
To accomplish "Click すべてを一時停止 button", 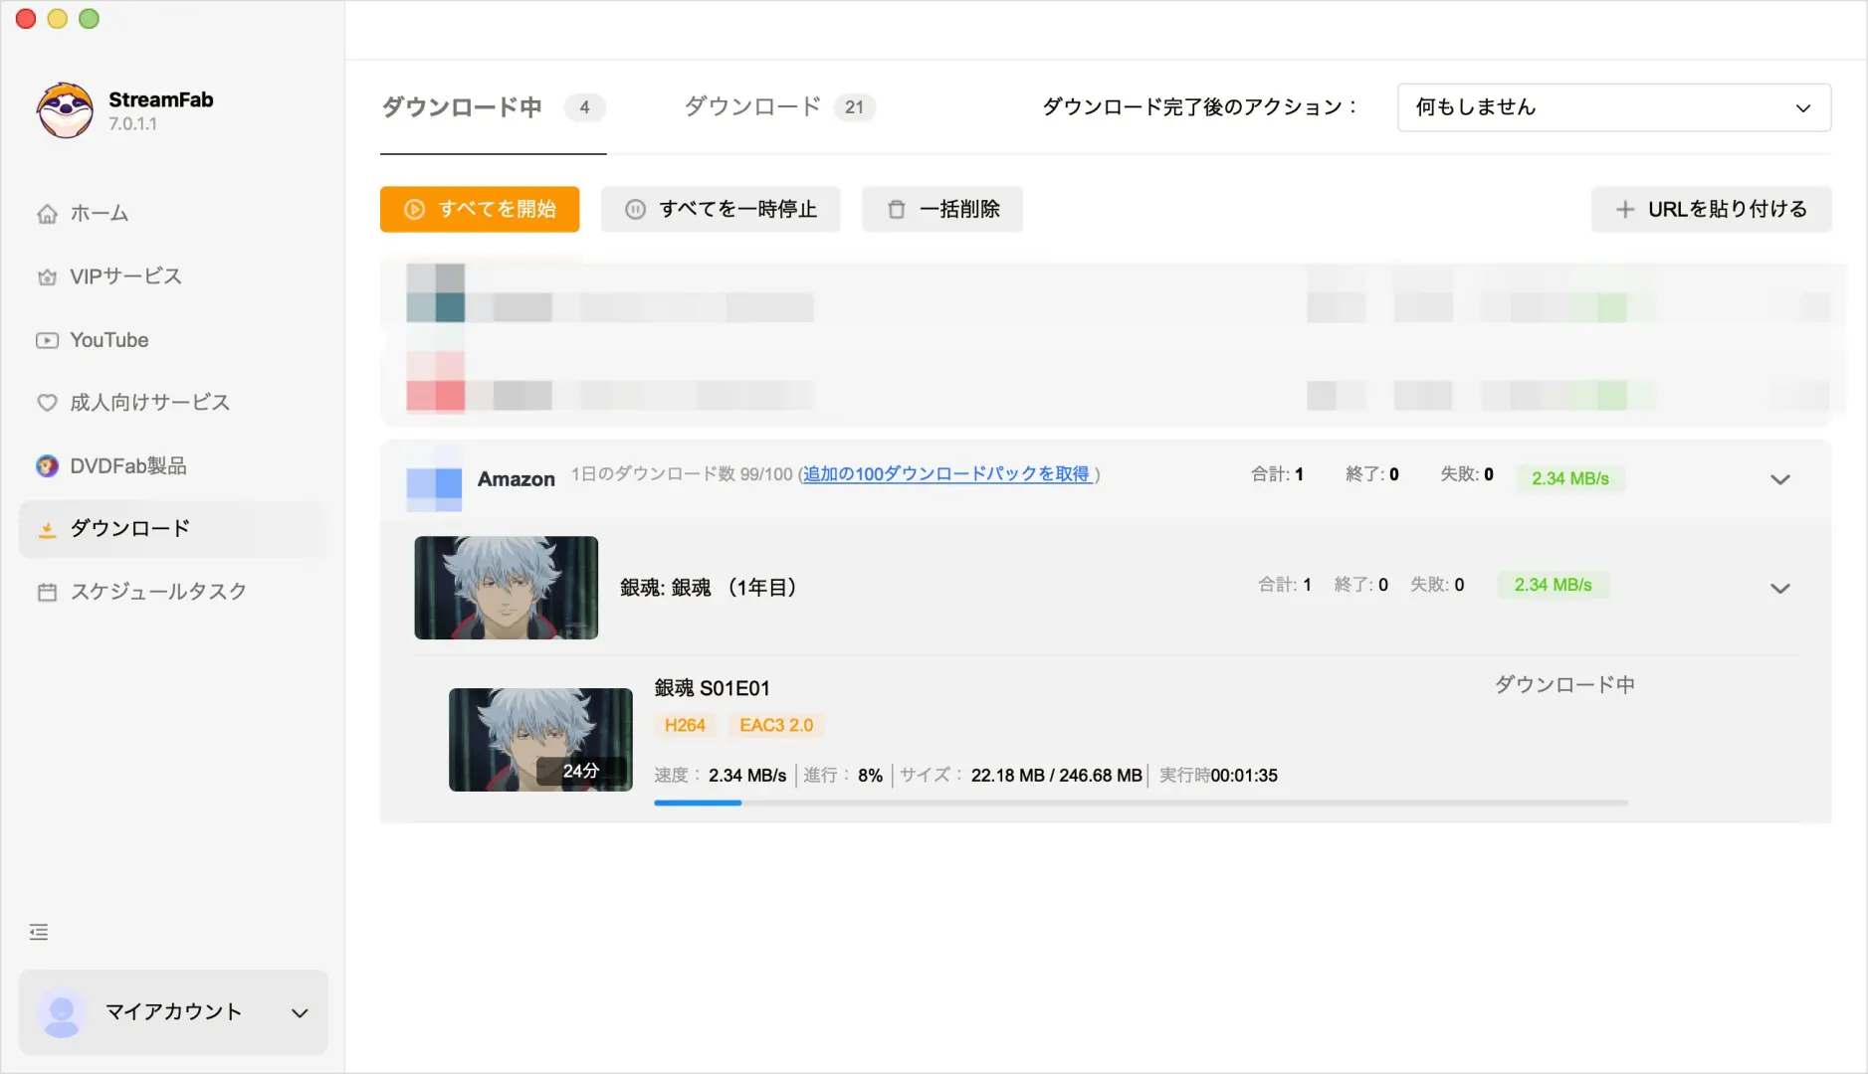I will [721, 209].
